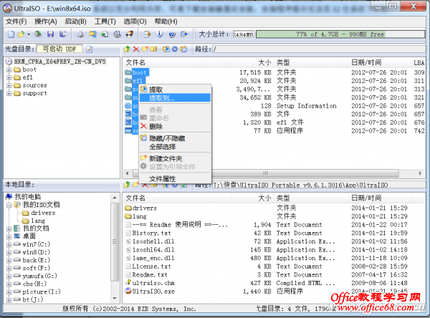Viewport: 430px width, 318px height.
Task: Choose 提取到... in the context menu
Action: pos(175,98)
